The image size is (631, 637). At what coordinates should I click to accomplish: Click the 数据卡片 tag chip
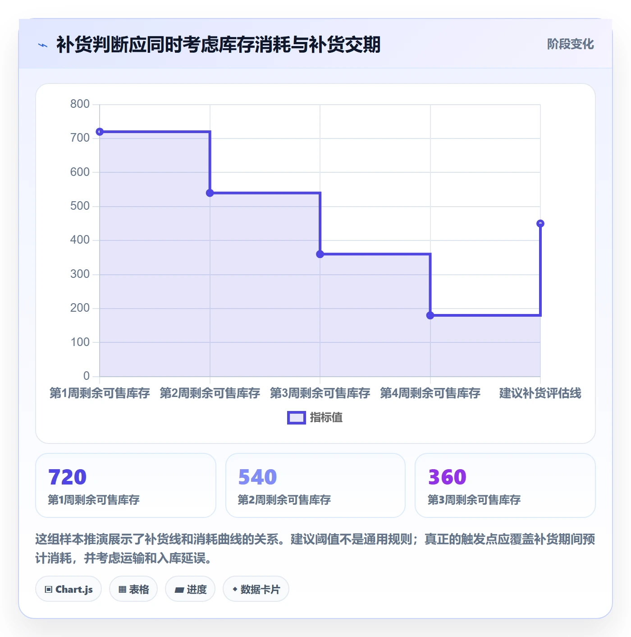(x=256, y=589)
